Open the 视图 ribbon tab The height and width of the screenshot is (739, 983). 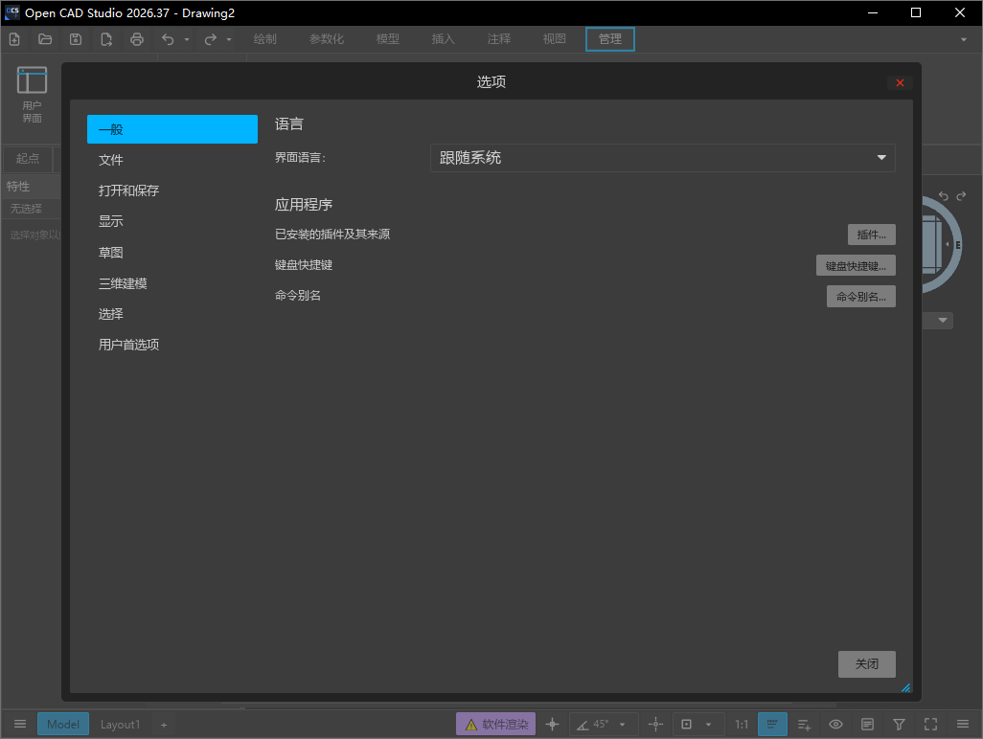pos(554,39)
